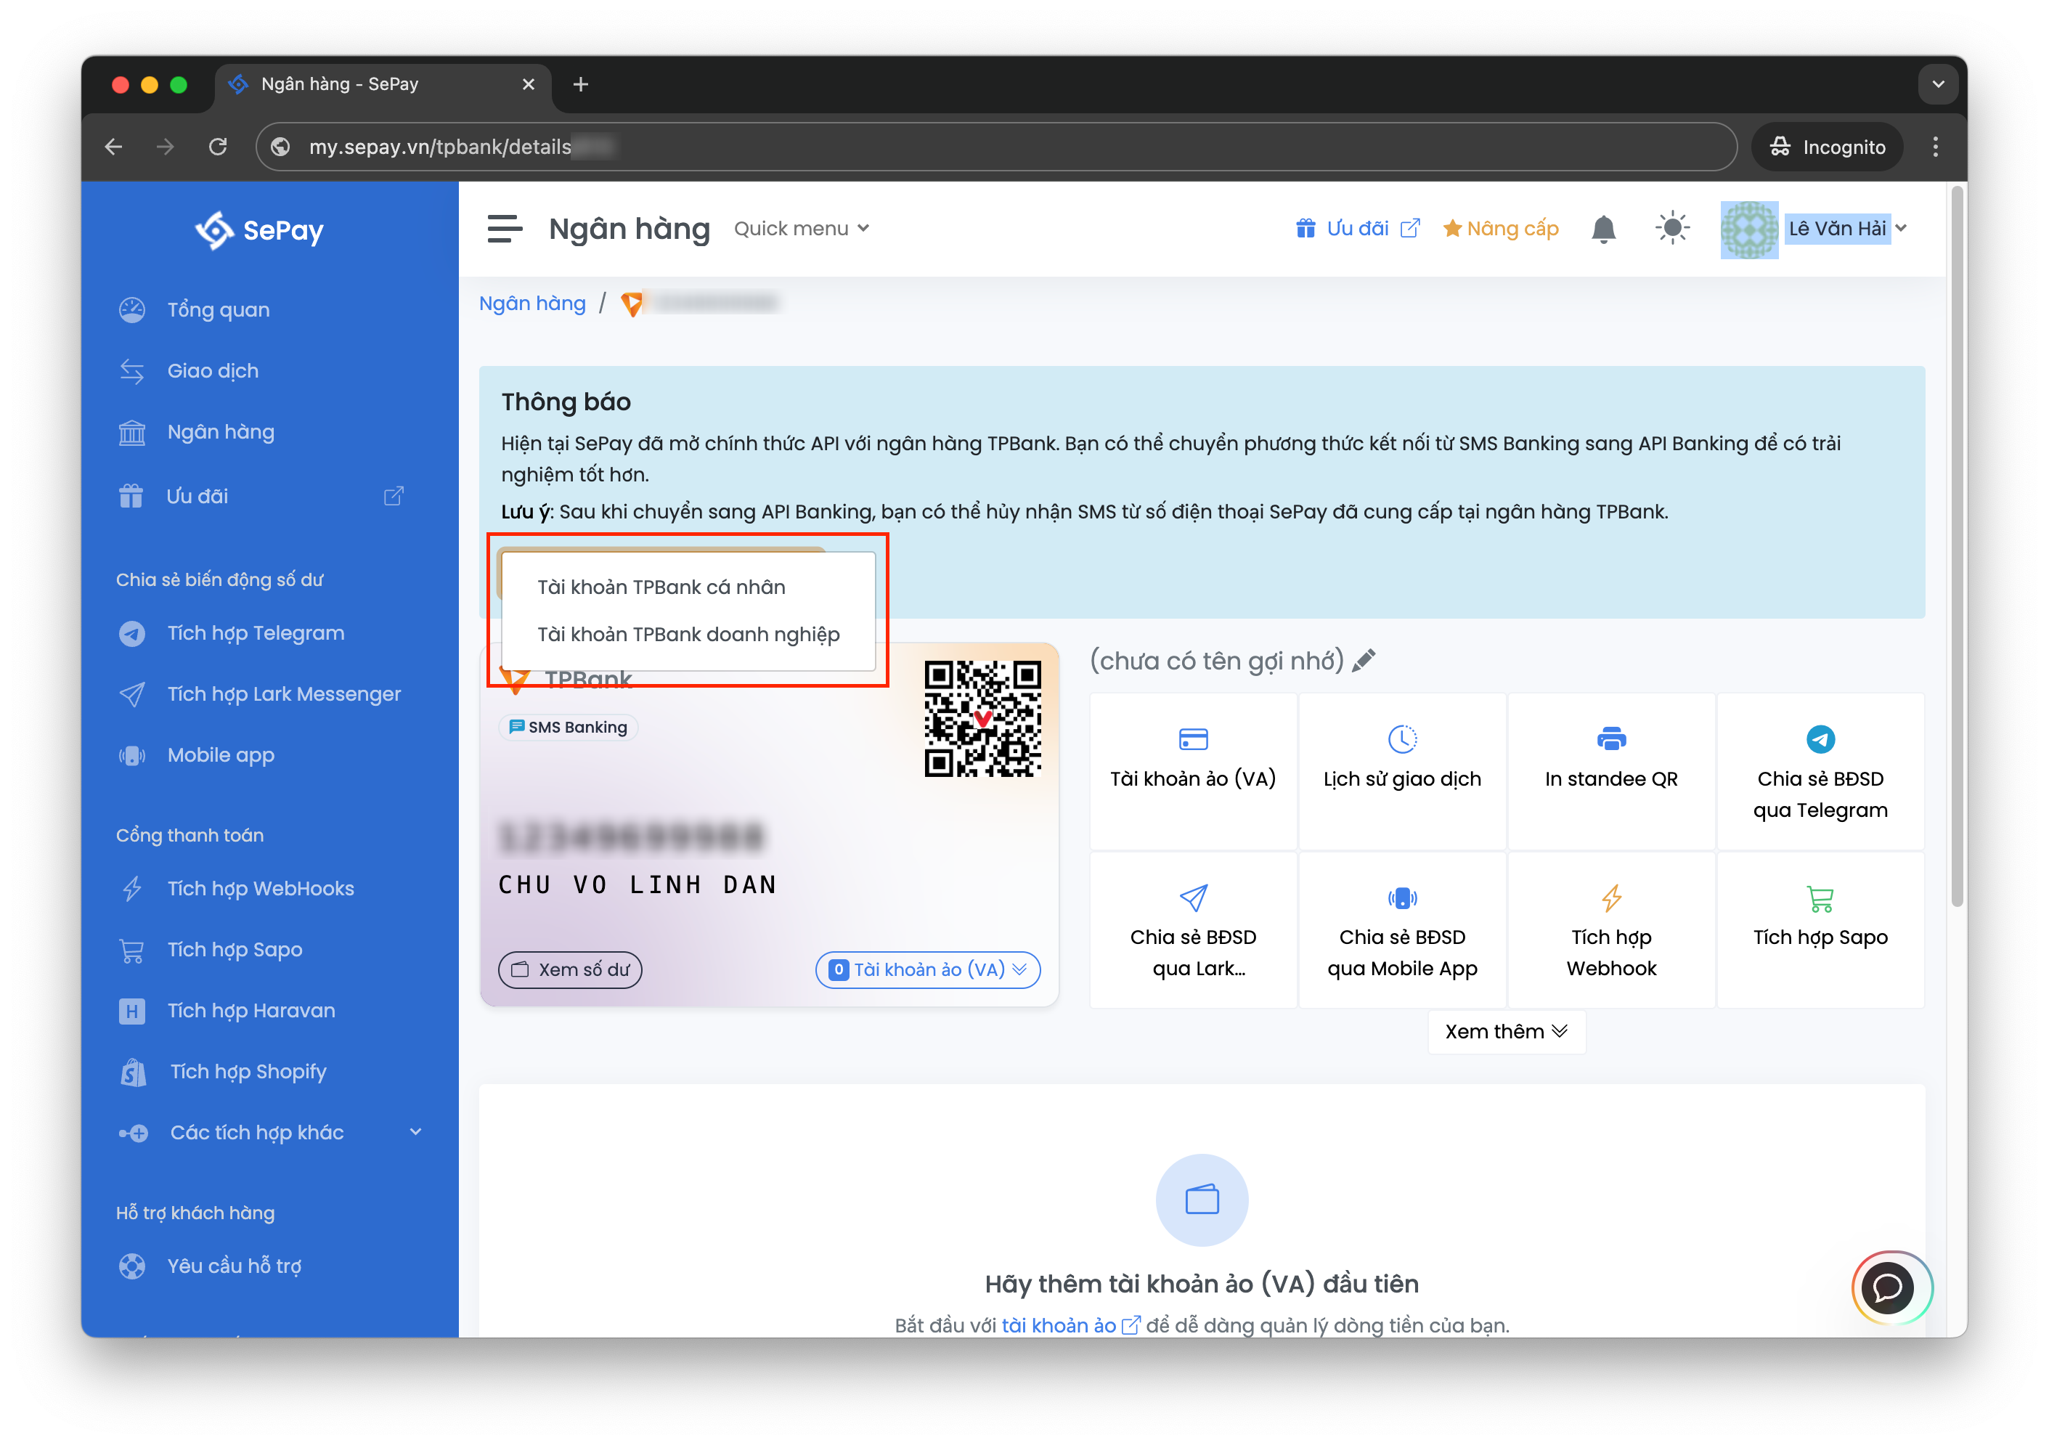Click the SePay logo in sidebar
The height and width of the screenshot is (1445, 2049).
(x=258, y=230)
